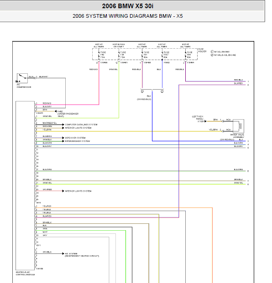
Task: Click the Fuse F51 50A symbol
Action: pos(142,55)
